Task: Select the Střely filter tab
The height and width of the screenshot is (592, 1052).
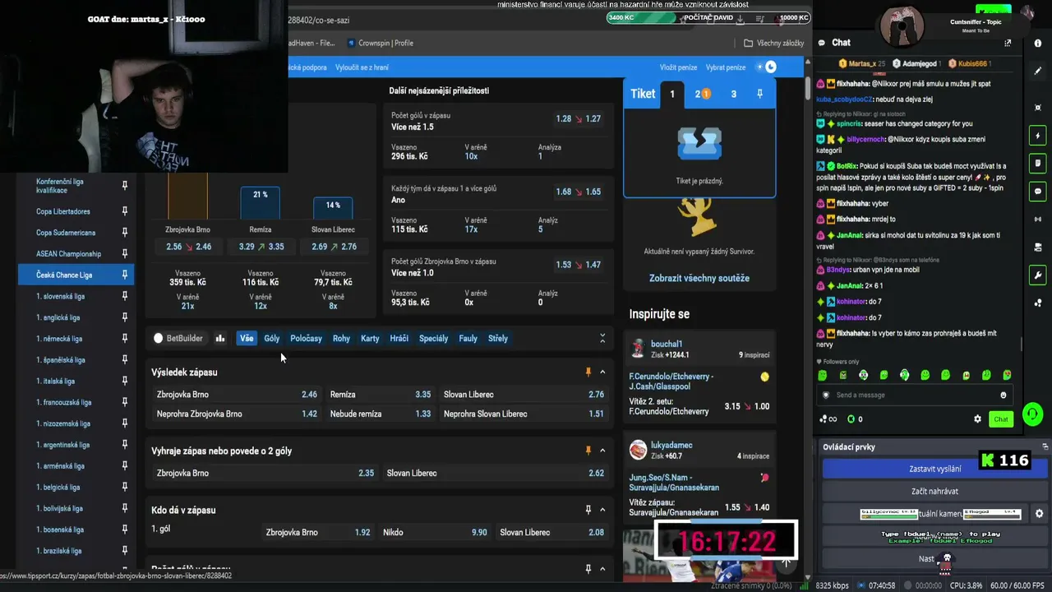Action: pos(498,338)
